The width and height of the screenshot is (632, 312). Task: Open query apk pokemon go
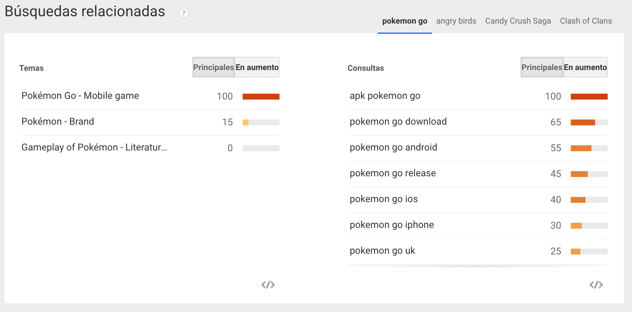click(x=385, y=96)
